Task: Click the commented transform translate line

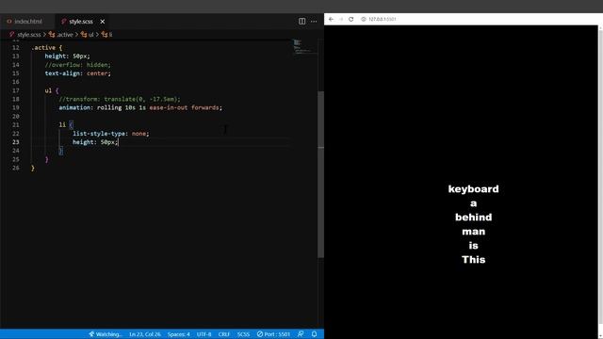Action: click(x=120, y=99)
